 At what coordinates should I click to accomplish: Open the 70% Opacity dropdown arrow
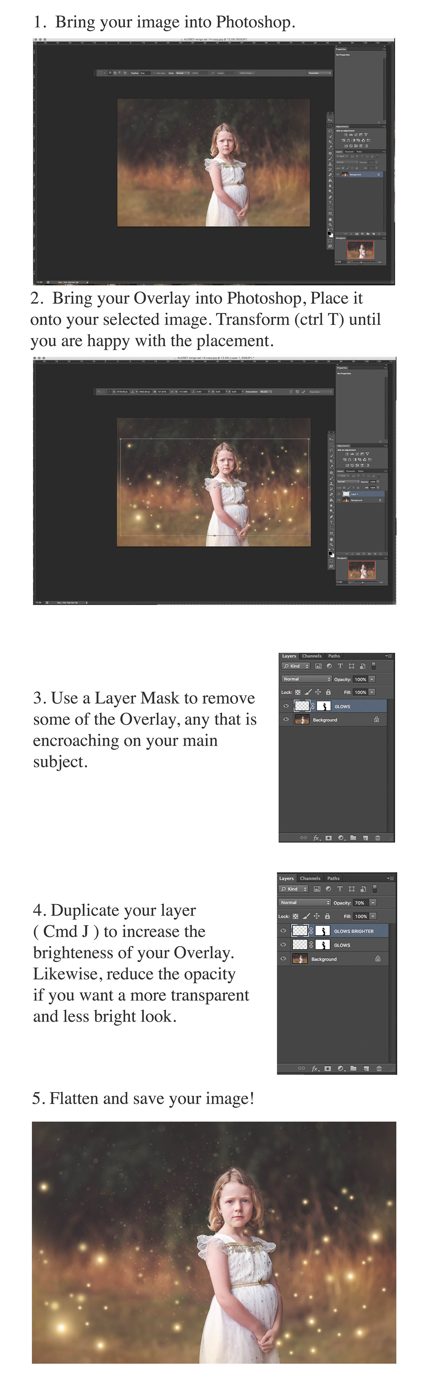click(x=373, y=902)
